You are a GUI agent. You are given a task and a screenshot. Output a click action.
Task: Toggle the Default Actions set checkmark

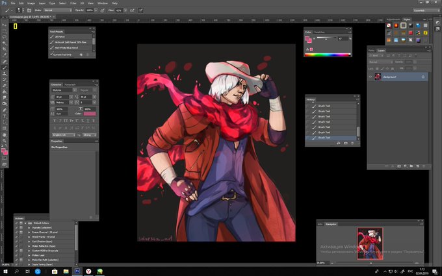16,223
